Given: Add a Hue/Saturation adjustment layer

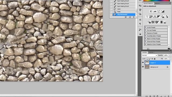Looking at the screenshot, I should [151, 17].
